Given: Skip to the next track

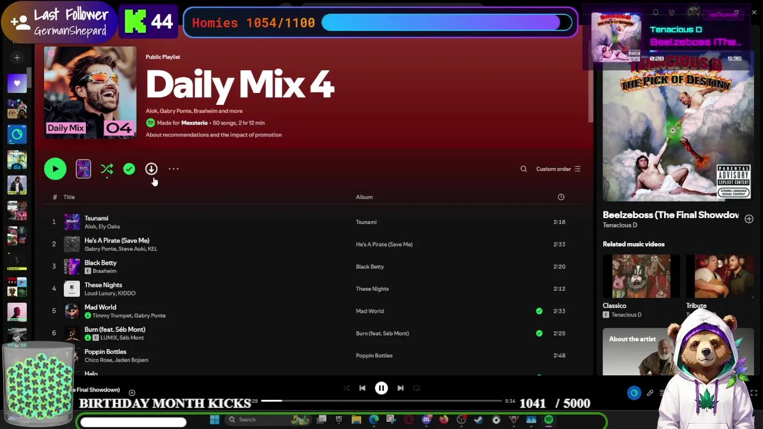Looking at the screenshot, I should [401, 388].
